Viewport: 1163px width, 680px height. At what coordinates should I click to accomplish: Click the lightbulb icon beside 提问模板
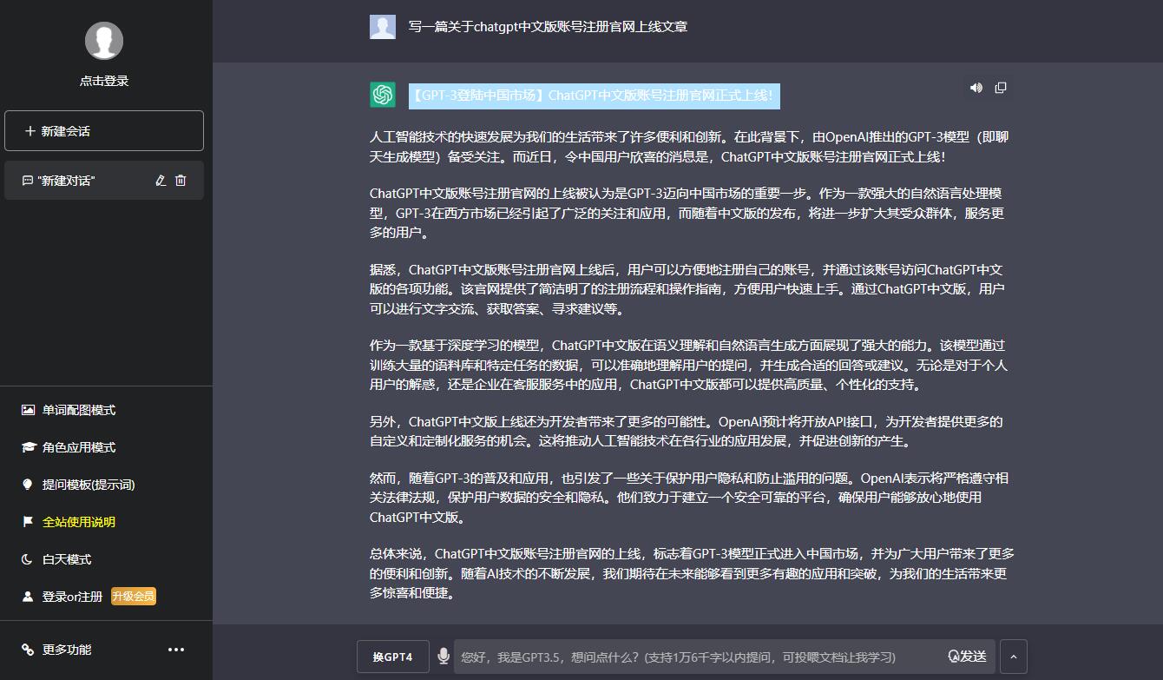[27, 485]
